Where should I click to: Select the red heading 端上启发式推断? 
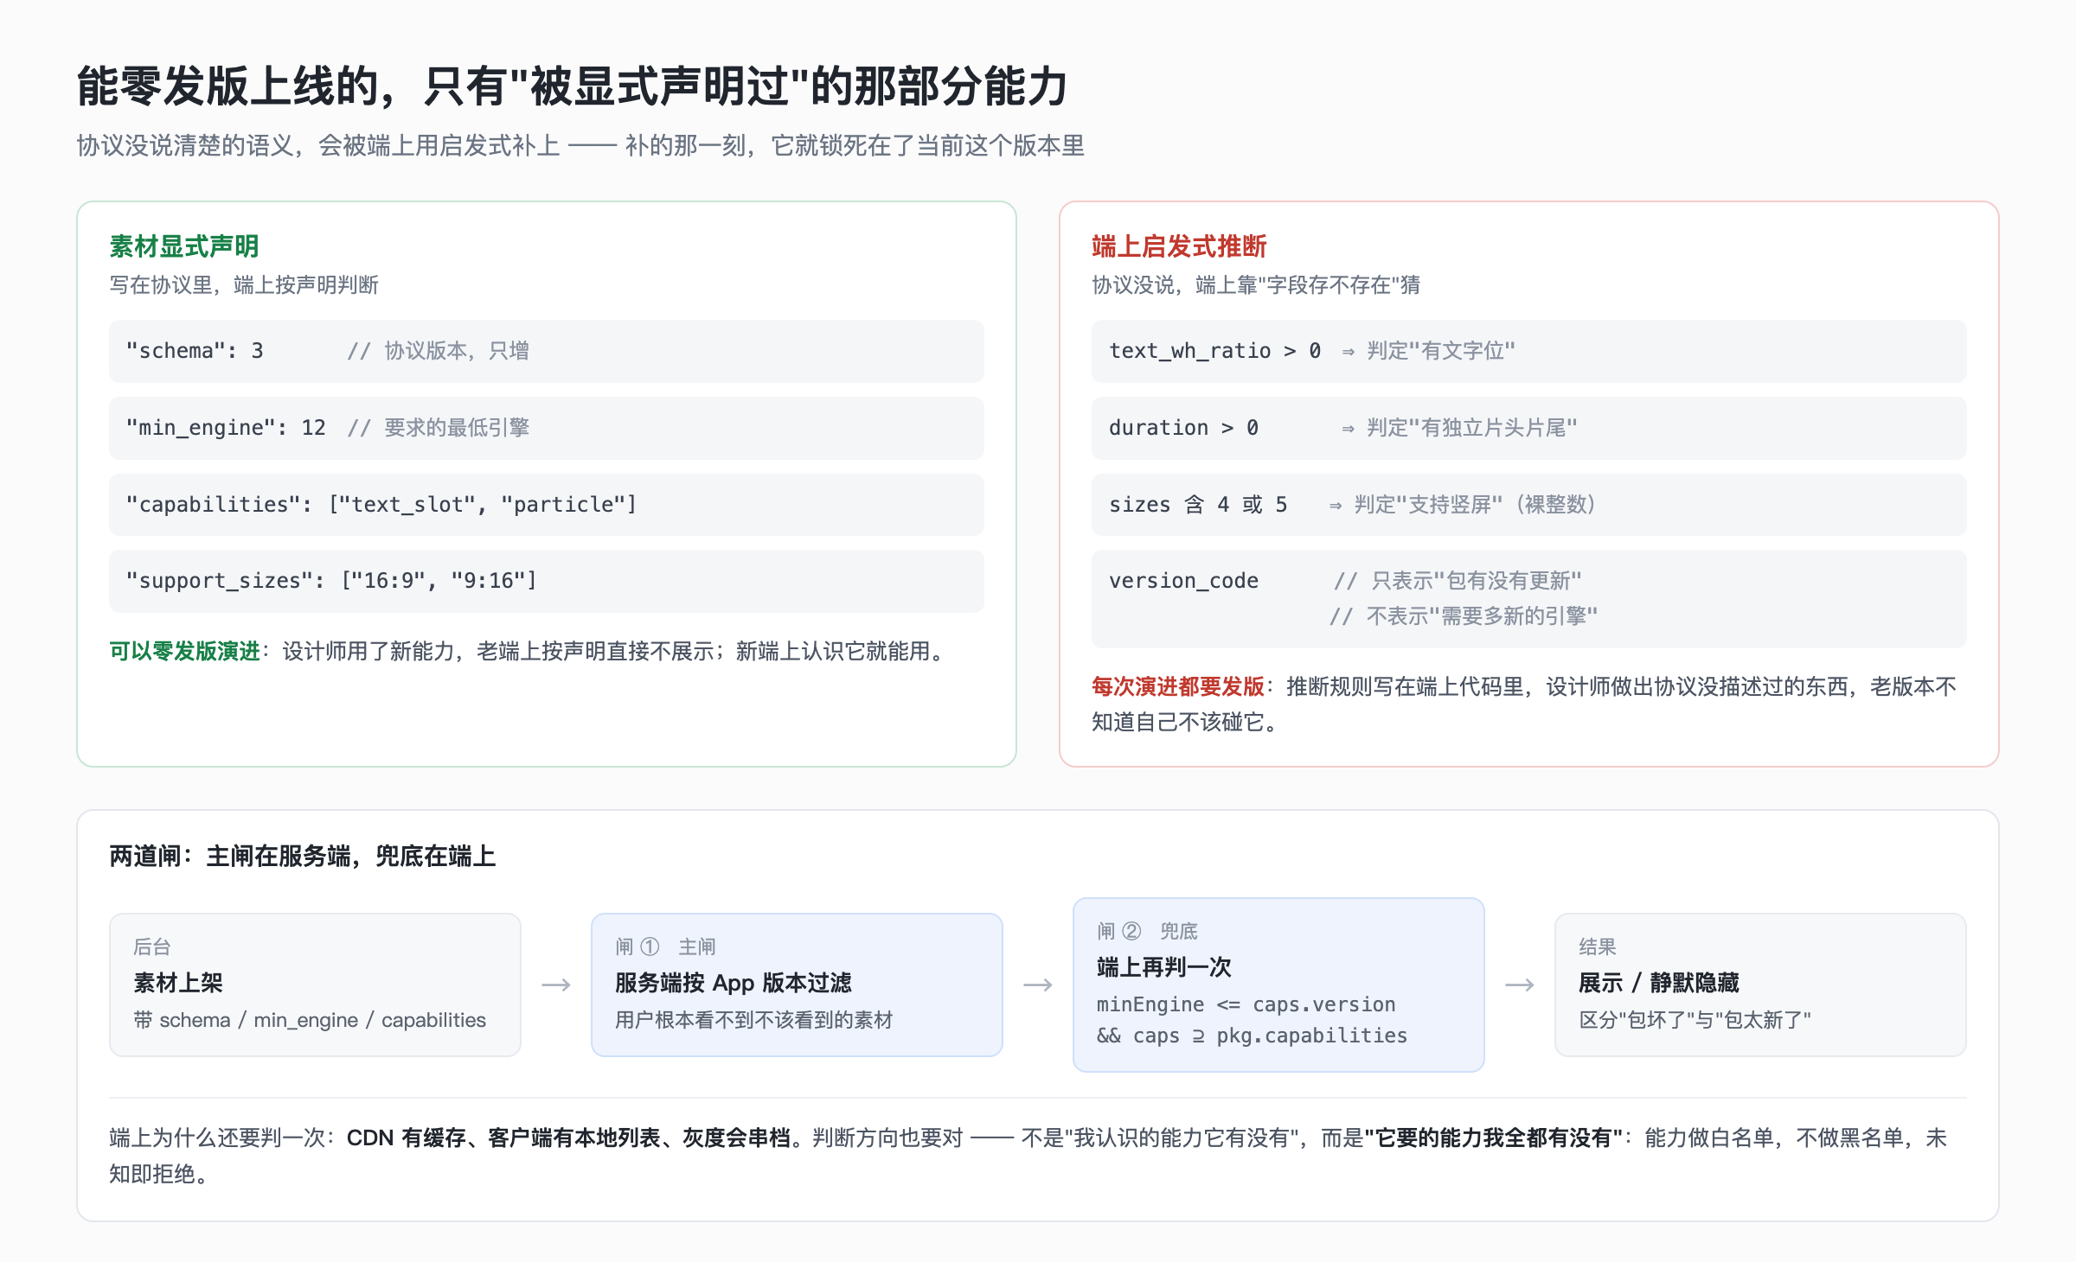pos(1179,246)
